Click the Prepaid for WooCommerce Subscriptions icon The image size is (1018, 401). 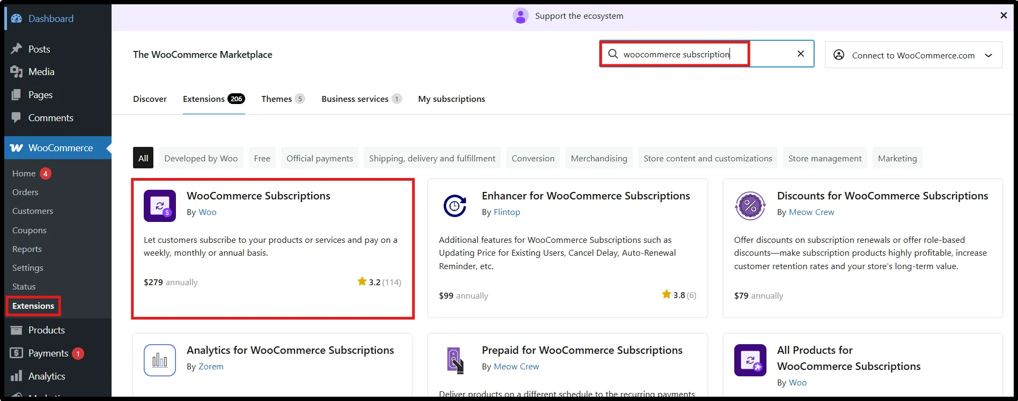coord(455,360)
